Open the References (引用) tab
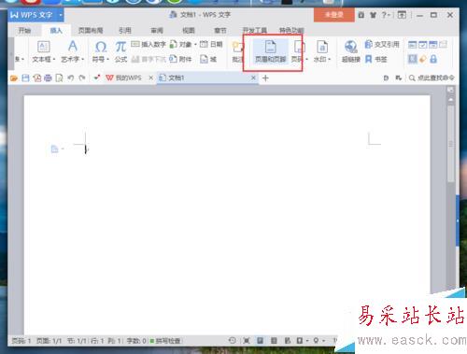This screenshot has width=467, height=354. 125,31
